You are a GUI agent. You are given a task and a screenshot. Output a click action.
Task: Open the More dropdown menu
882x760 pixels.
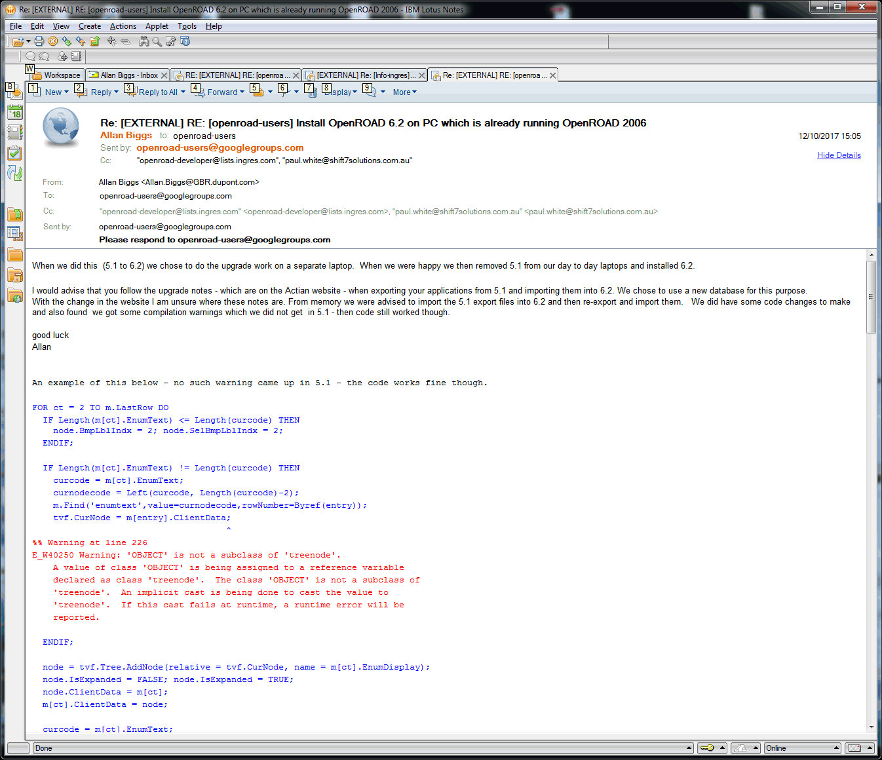point(404,92)
